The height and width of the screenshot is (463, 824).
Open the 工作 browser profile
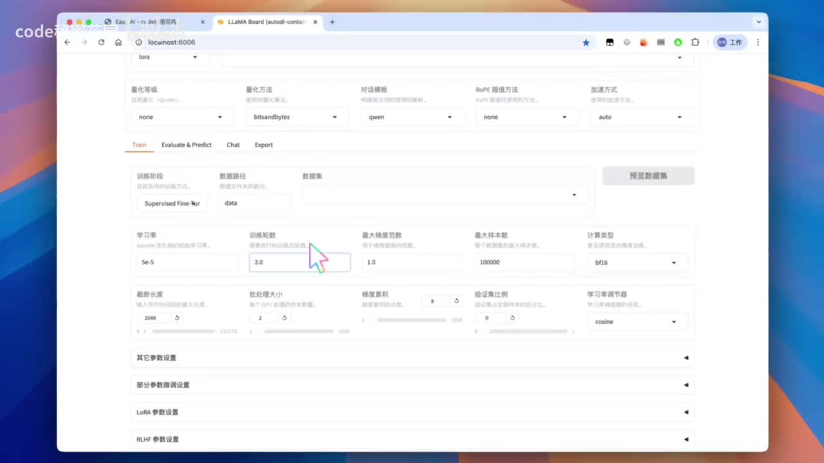730,42
